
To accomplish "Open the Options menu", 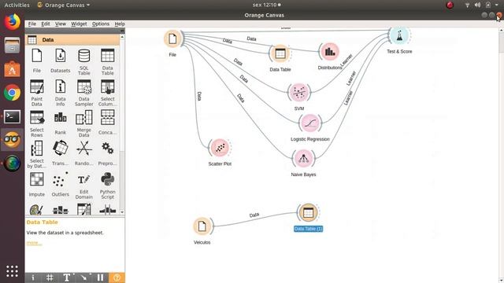I will point(101,24).
